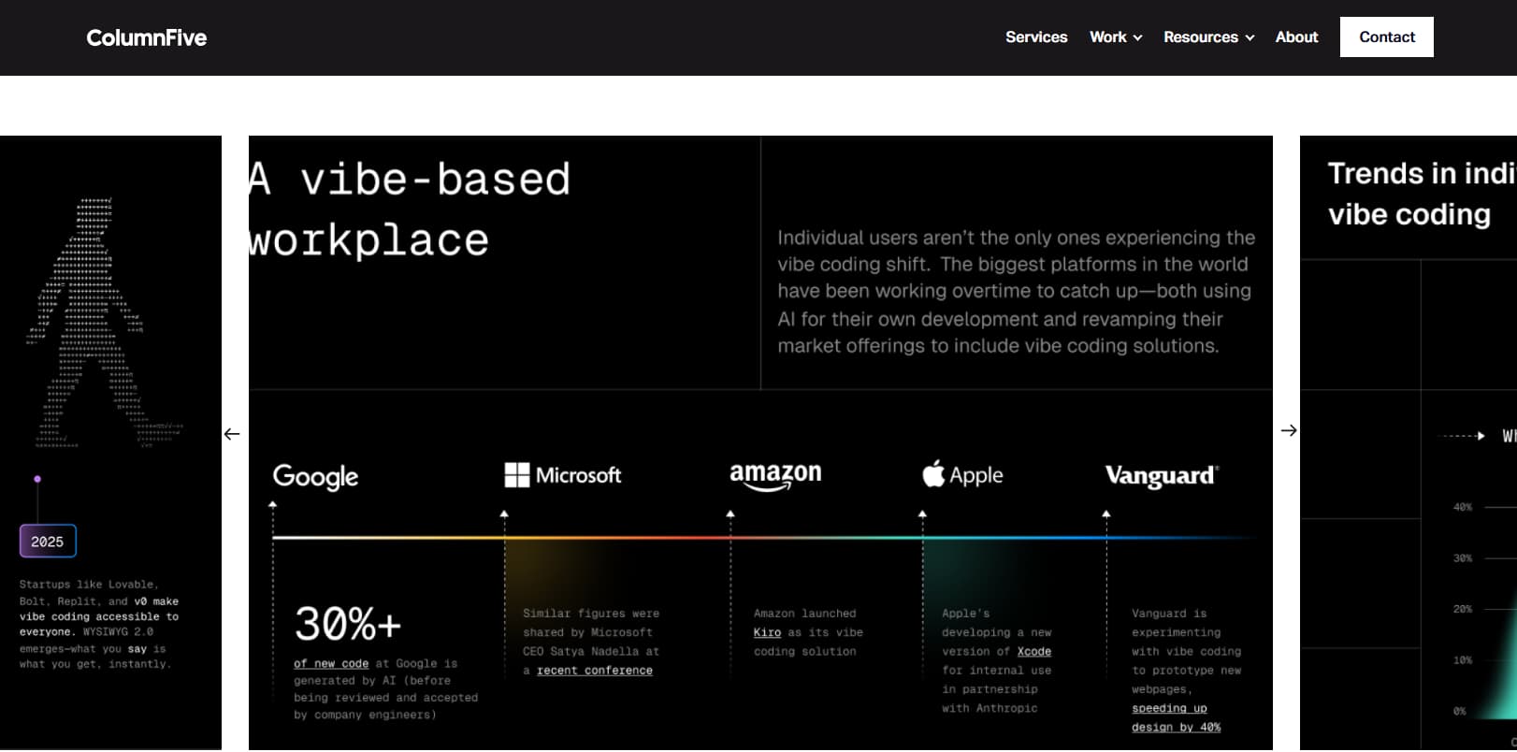Viewport: 1517px width, 752px height.
Task: Click the Vanguard logo
Action: click(1162, 476)
